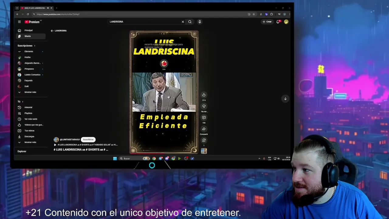Click the taskbar volume icon
The width and height of the screenshot is (389, 219).
click(x=278, y=158)
